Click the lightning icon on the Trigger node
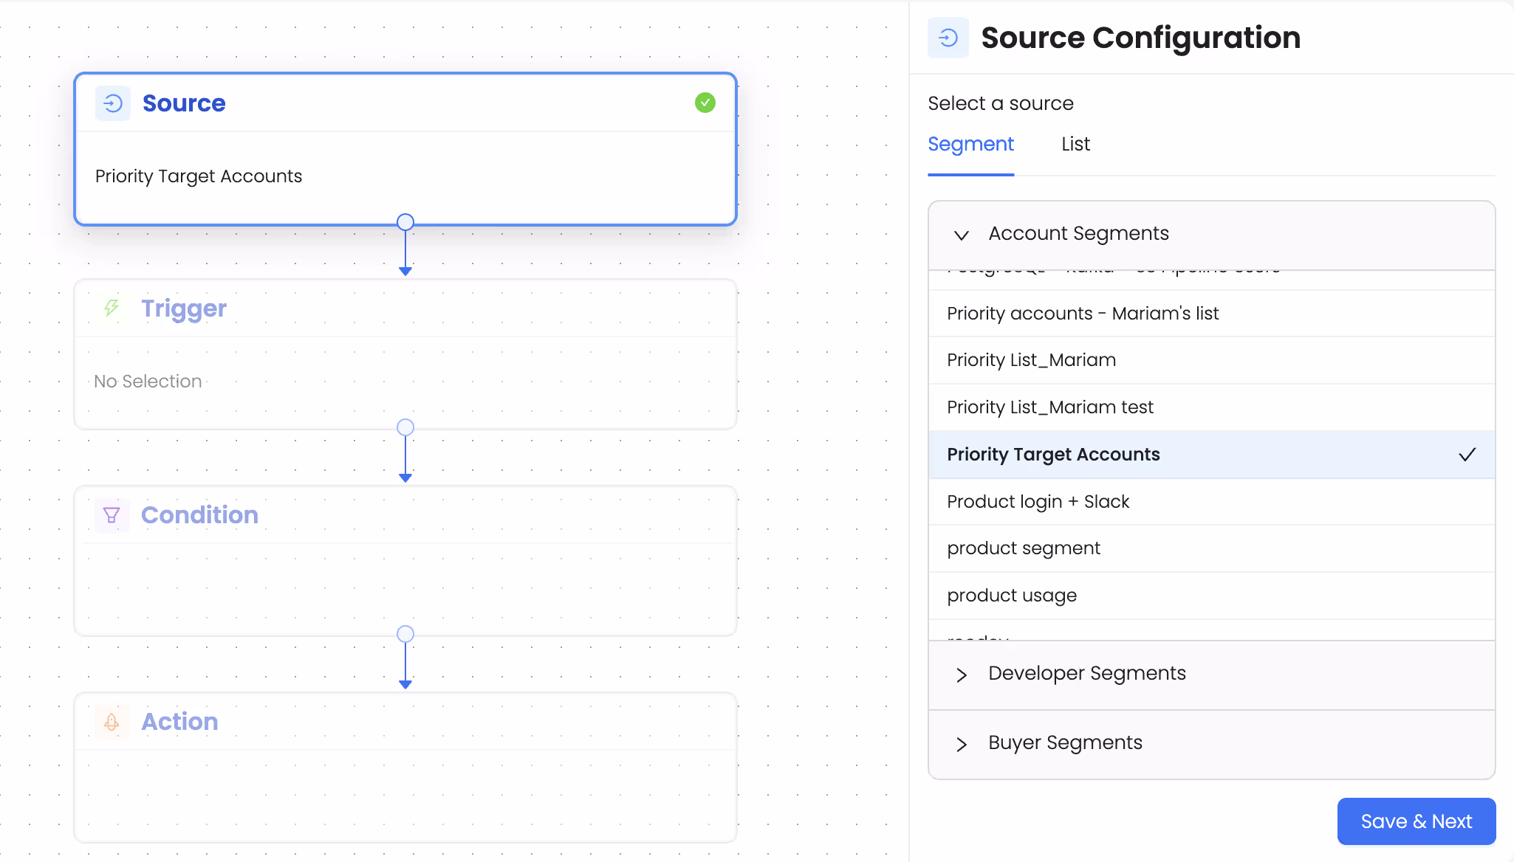 pos(111,308)
